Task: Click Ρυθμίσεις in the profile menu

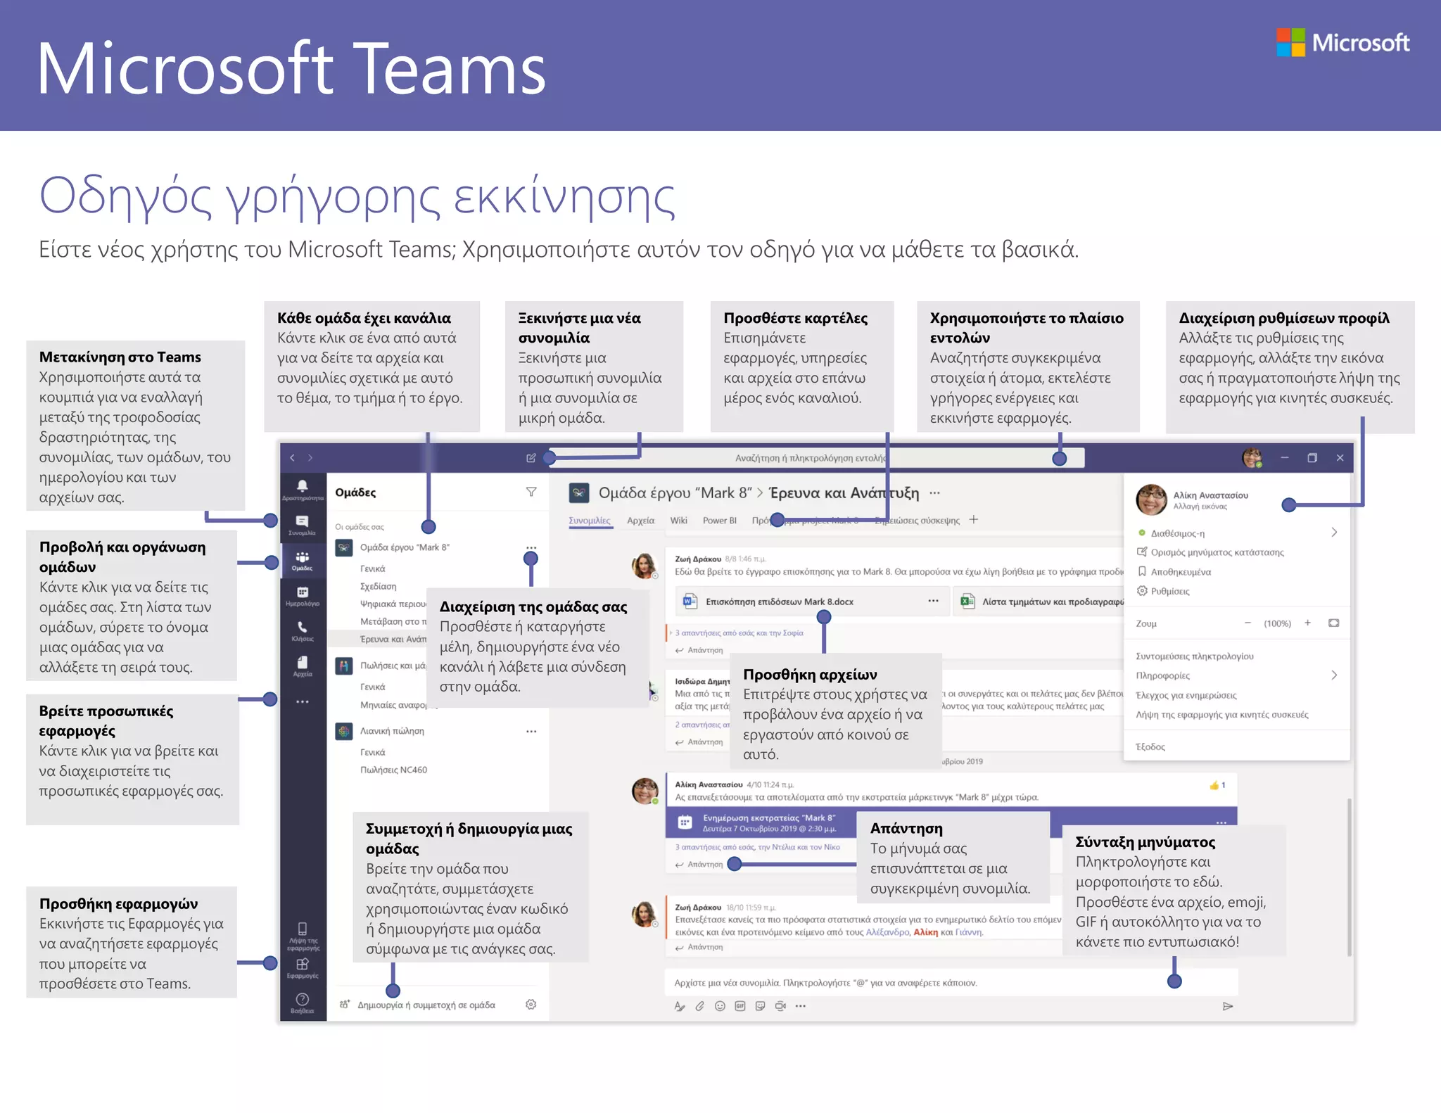Action: (x=1169, y=592)
